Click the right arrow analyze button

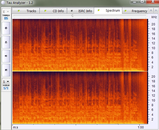pyautogui.click(x=6, y=56)
